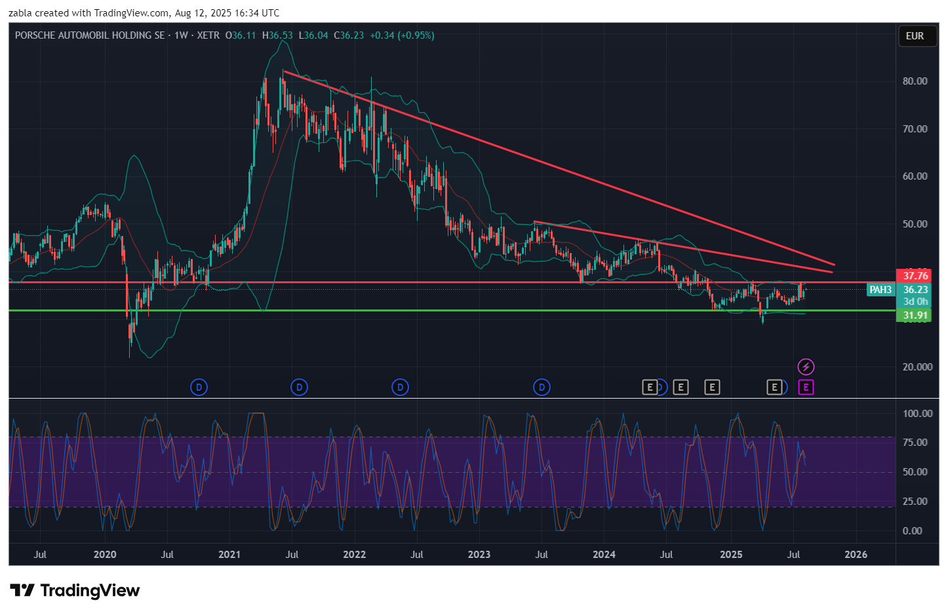Click the 2025 time axis label
The width and height of the screenshot is (948, 615).
pyautogui.click(x=731, y=555)
